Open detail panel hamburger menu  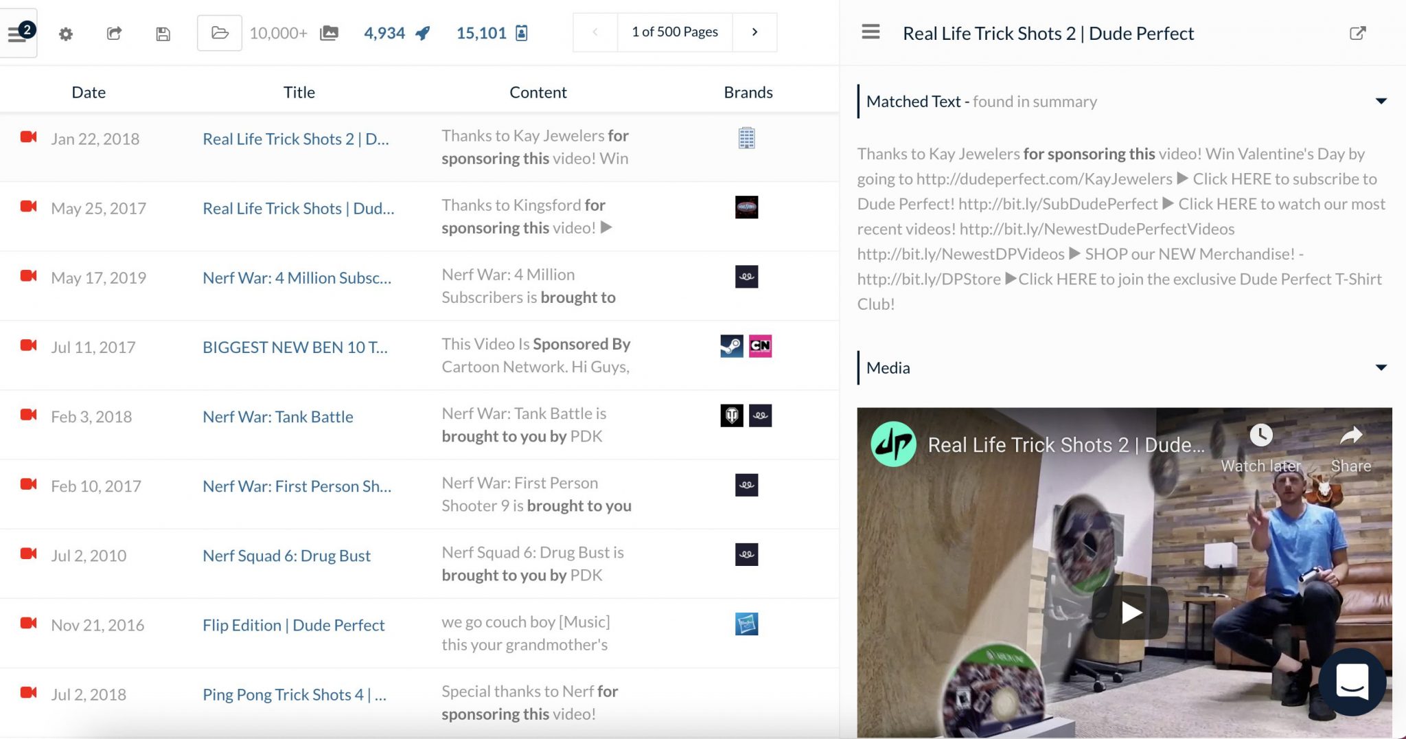[x=871, y=32]
